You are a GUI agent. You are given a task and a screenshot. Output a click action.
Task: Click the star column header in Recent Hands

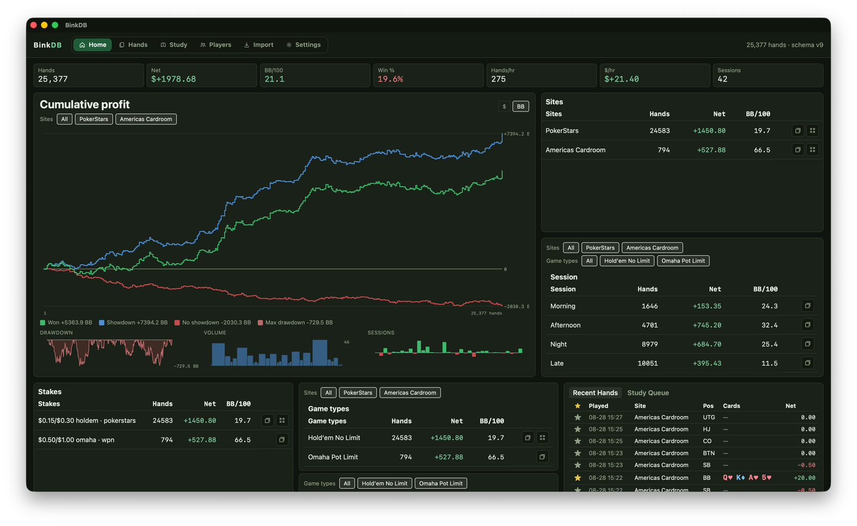[x=577, y=406]
